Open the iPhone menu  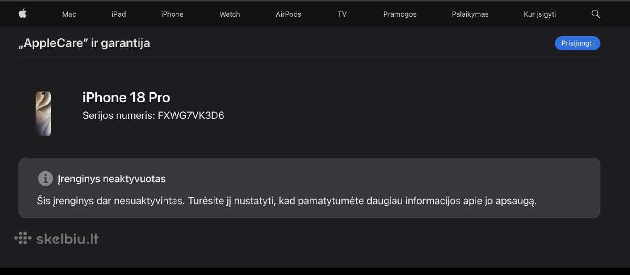pos(172,14)
